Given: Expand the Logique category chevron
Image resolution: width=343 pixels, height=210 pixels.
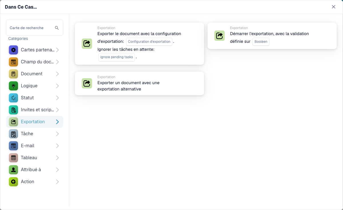Looking at the screenshot, I should tap(57, 86).
